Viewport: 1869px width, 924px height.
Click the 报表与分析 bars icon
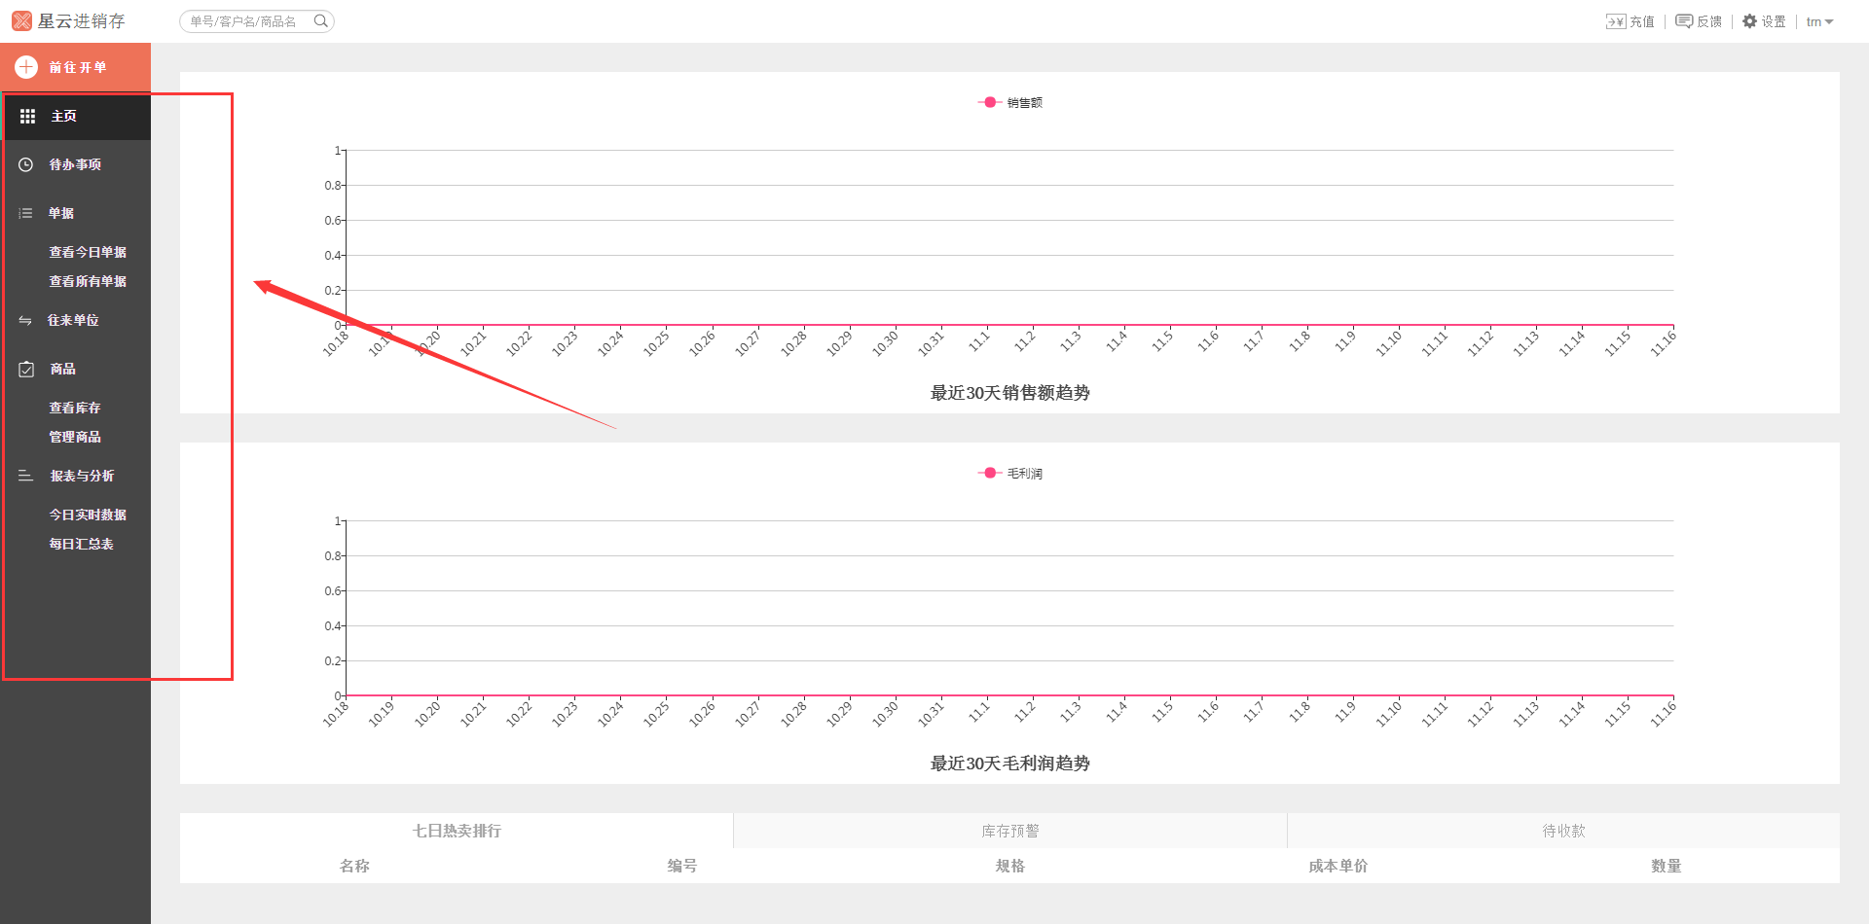(26, 476)
